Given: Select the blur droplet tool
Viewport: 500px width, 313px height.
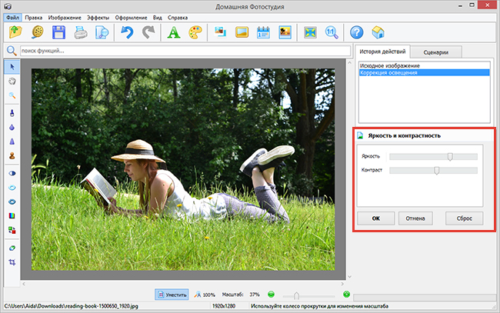Looking at the screenshot, I should [x=12, y=127].
